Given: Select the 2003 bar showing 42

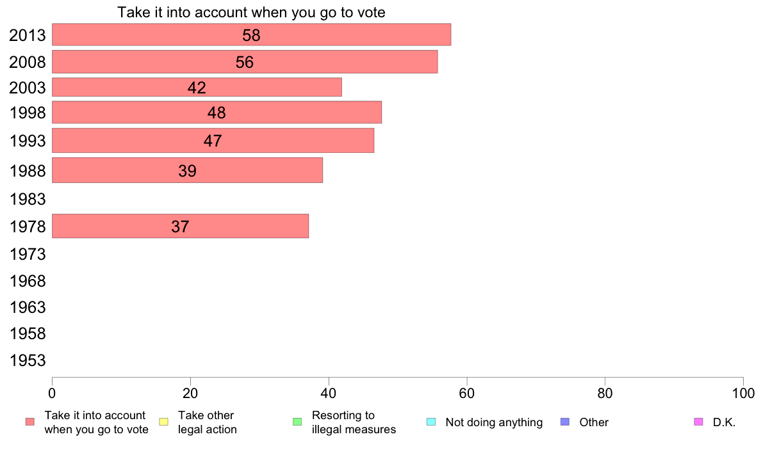Looking at the screenshot, I should pos(197,87).
